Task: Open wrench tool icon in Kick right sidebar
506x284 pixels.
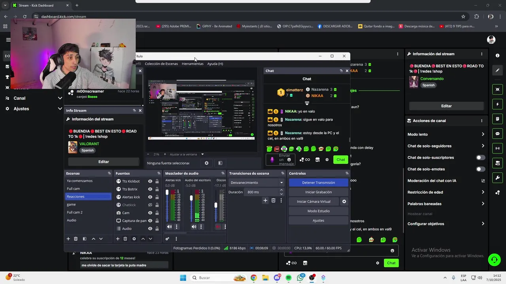Action: pos(498,177)
